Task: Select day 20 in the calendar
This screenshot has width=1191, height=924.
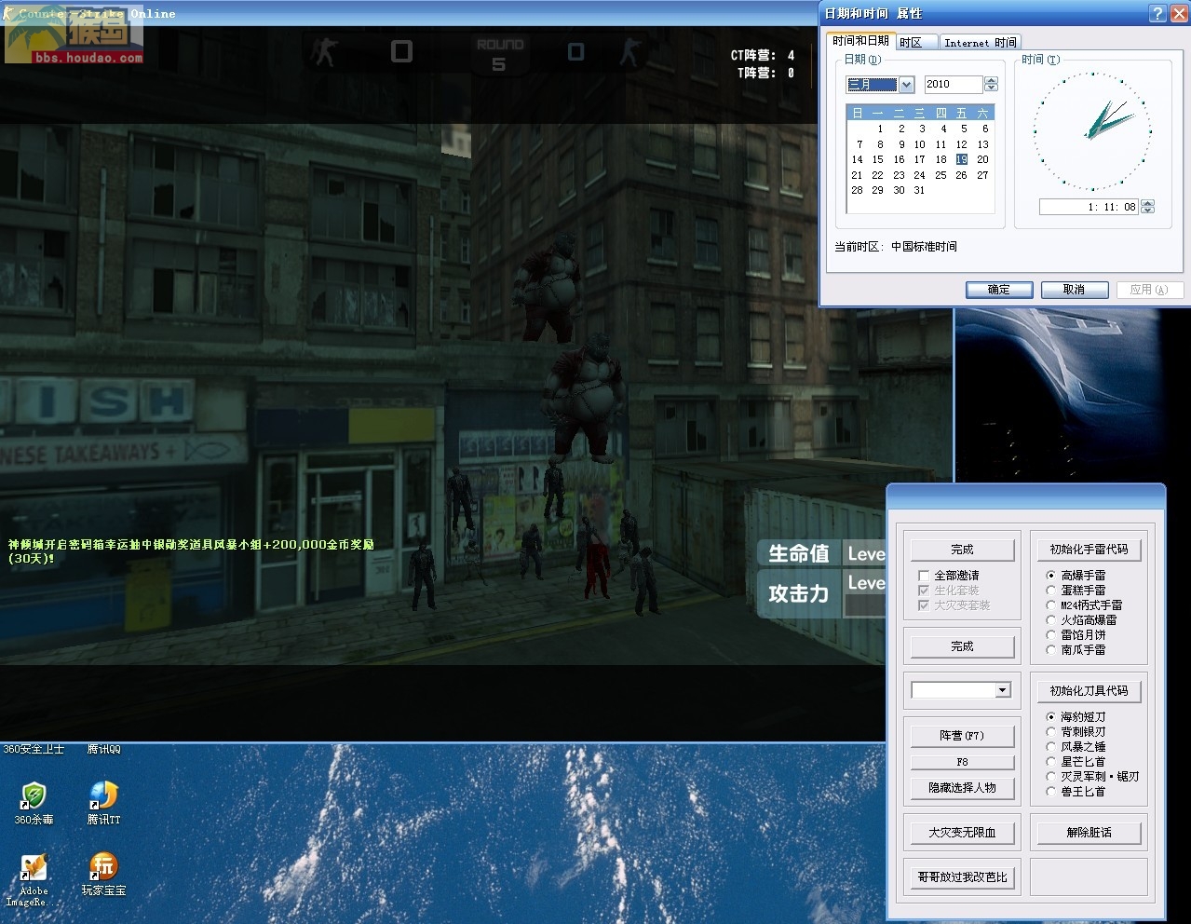Action: pyautogui.click(x=982, y=159)
